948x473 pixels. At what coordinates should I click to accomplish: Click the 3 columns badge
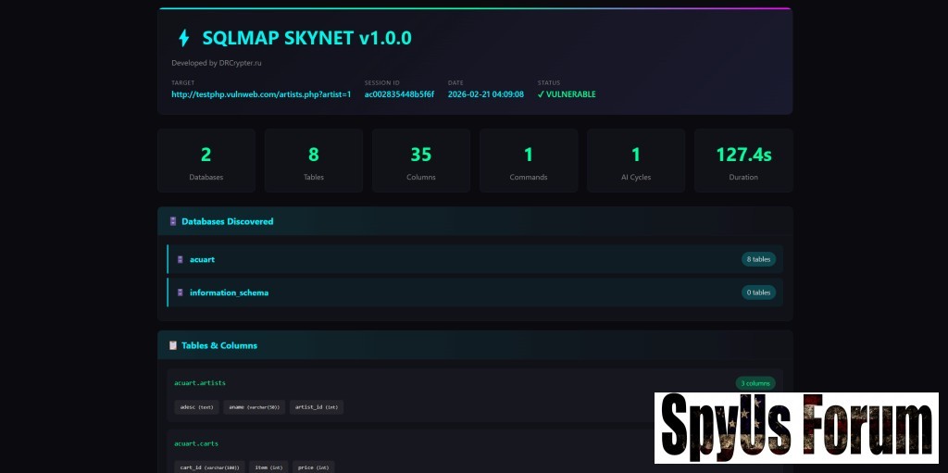click(755, 383)
